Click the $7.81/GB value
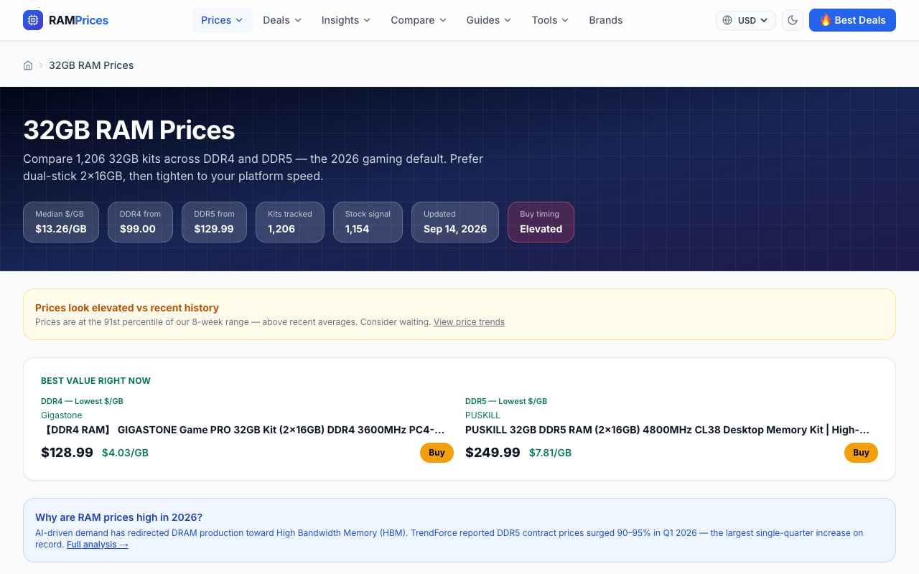This screenshot has width=919, height=574. [x=550, y=453]
